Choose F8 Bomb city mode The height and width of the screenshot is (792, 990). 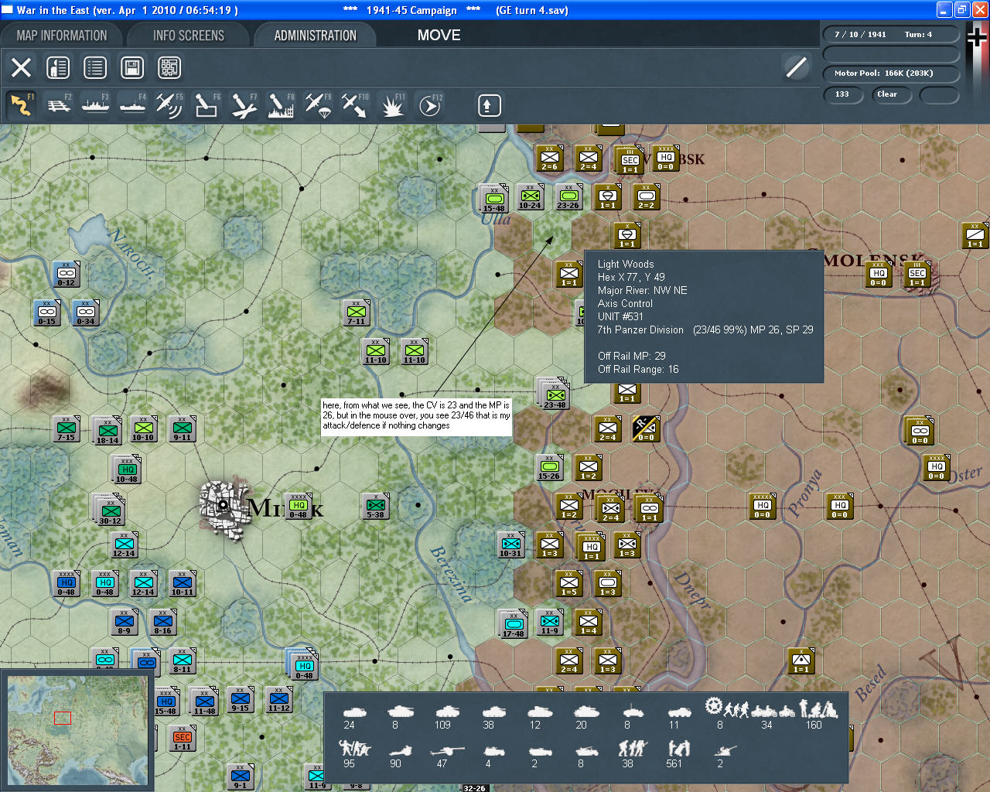coord(281,105)
